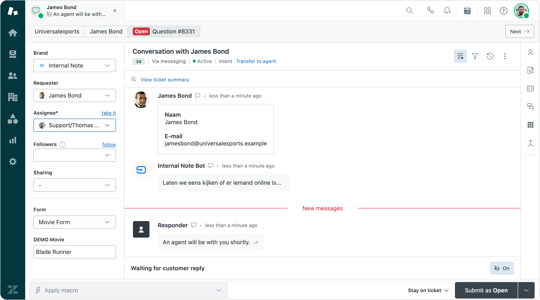Open the Brand dropdown Internal Note
540x300 pixels.
(75, 66)
